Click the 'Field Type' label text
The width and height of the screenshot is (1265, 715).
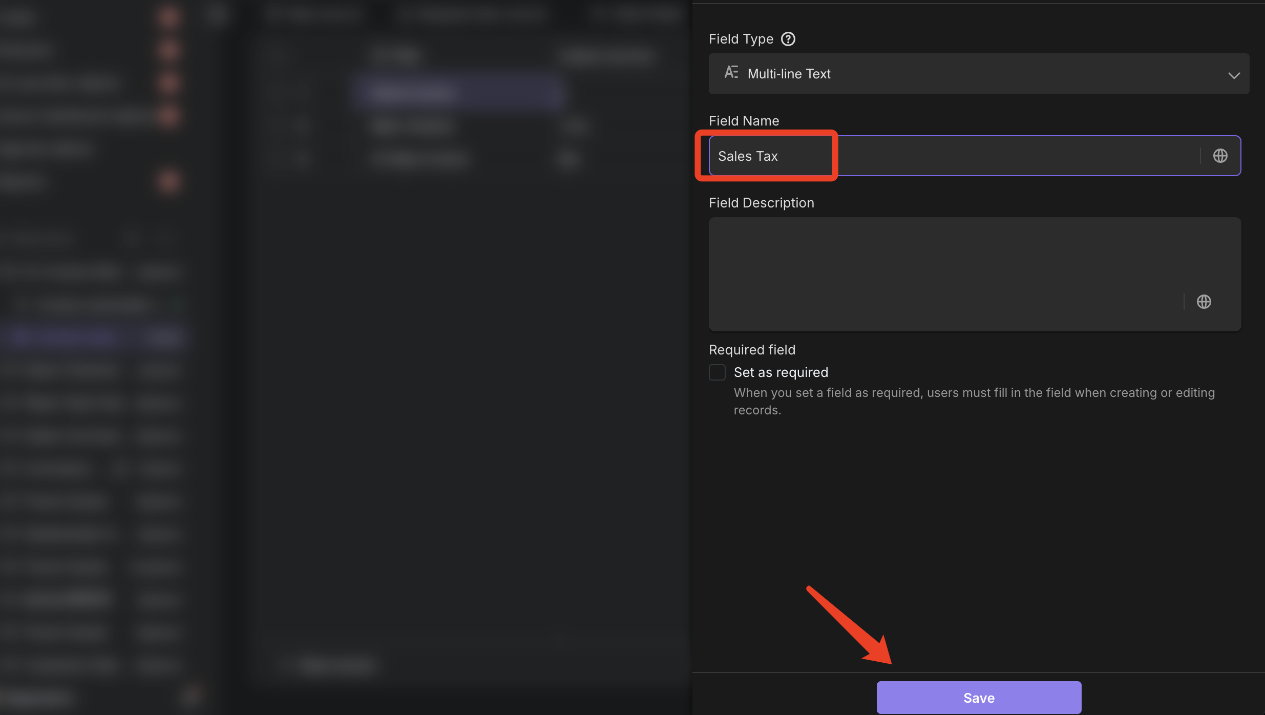pos(741,39)
